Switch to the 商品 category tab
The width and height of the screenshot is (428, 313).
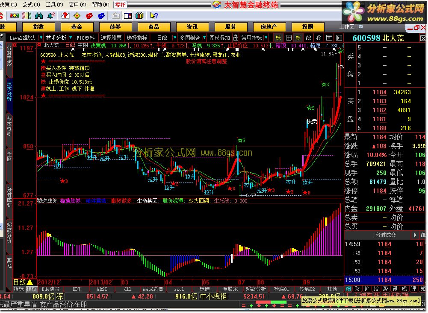tap(154, 27)
